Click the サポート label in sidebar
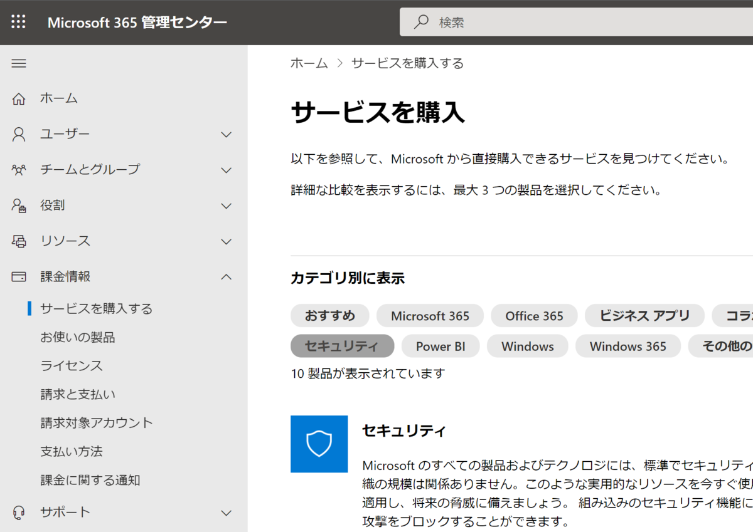The width and height of the screenshot is (753, 532). coord(65,513)
